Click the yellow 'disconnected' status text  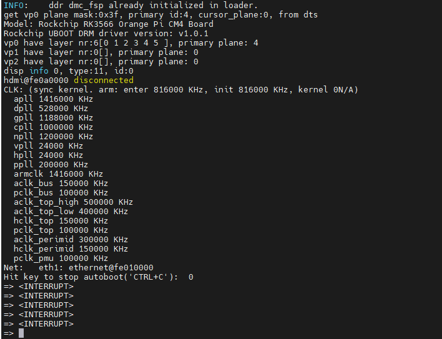pos(104,81)
